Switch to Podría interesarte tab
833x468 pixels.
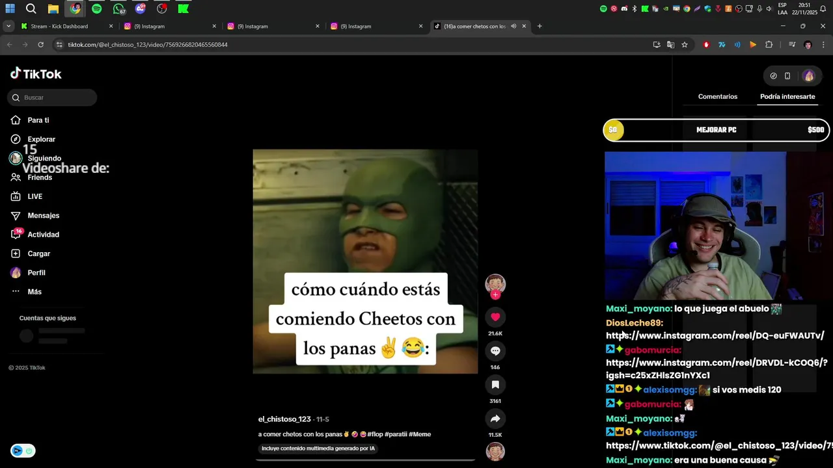787,96
